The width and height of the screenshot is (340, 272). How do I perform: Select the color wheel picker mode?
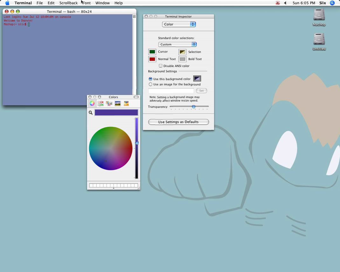(x=92, y=103)
